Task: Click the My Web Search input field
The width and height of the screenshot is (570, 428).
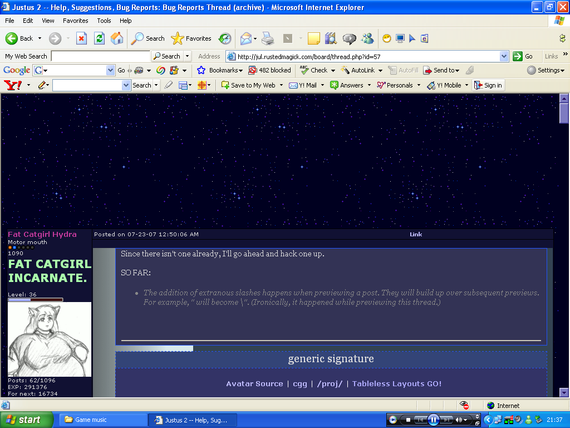Action: tap(100, 56)
